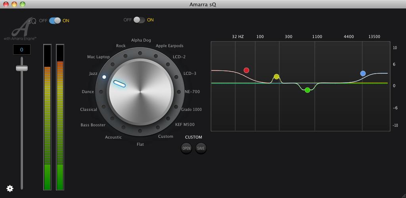The height and width of the screenshot is (198, 406).
Task: Select the Apple Earpods preset dot
Action: pyautogui.click(x=155, y=56)
